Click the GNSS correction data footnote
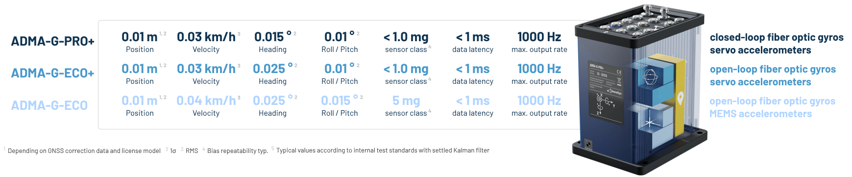Viewport: 852px width, 177px height. (82, 151)
